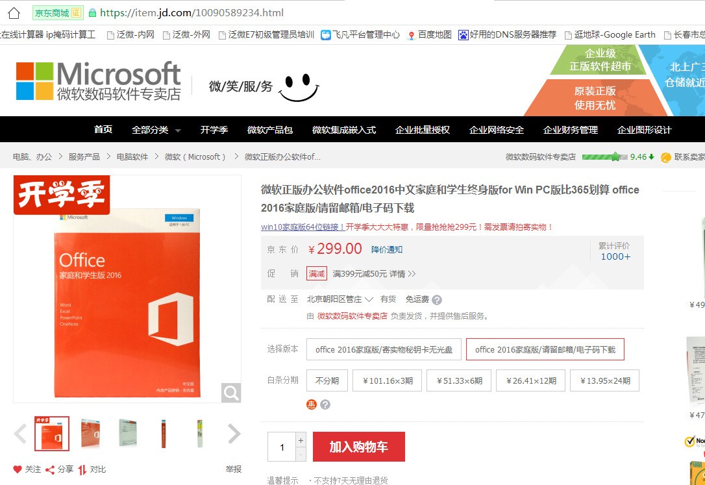Open the 企业批量授权 nav item

click(x=422, y=130)
